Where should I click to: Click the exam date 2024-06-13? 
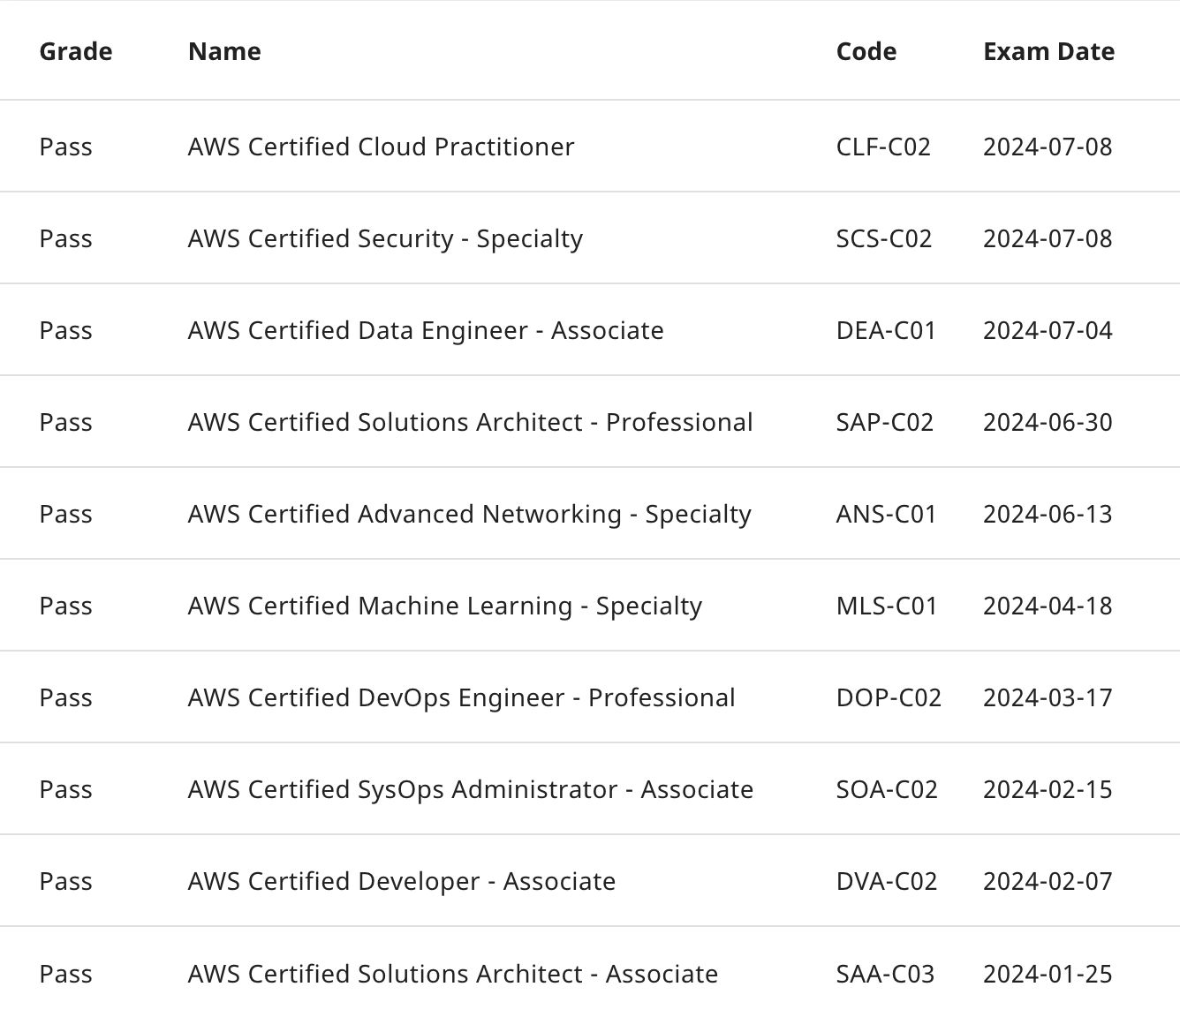coord(1048,514)
